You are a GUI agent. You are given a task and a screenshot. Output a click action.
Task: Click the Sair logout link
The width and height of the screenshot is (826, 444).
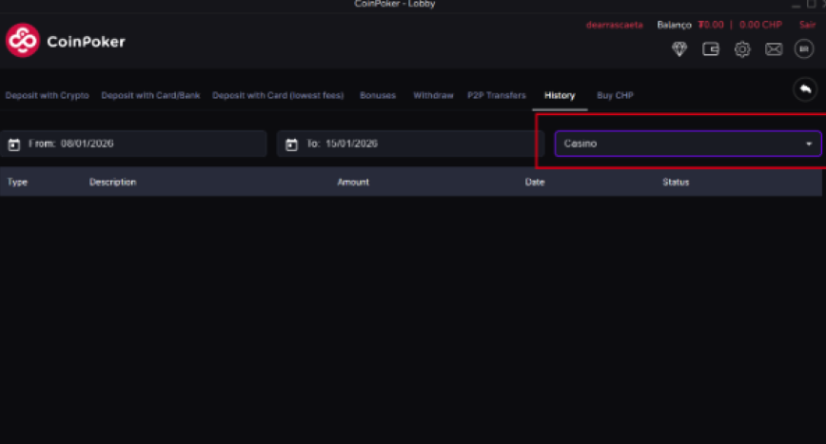807,25
